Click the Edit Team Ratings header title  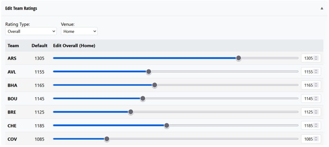tap(21, 8)
